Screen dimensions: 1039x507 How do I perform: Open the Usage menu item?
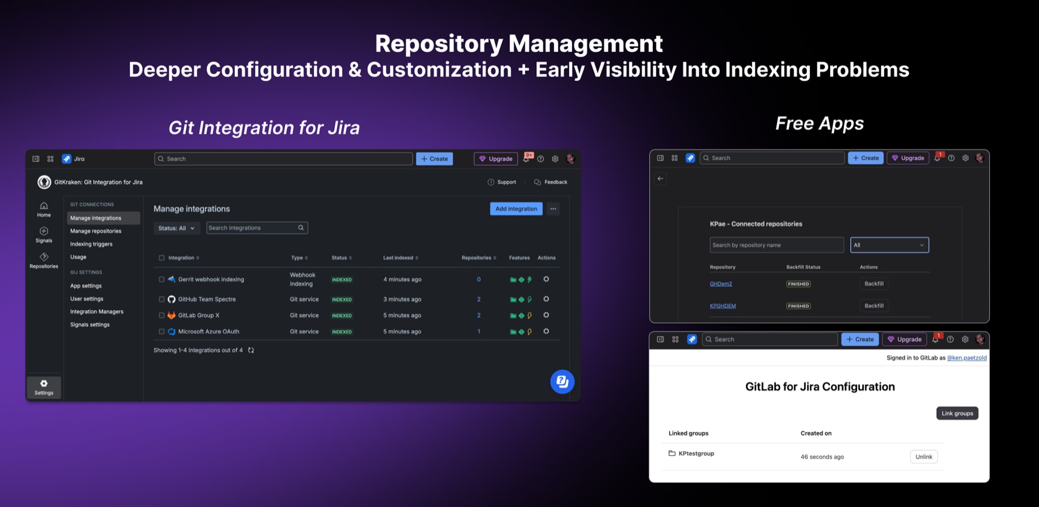pos(79,257)
